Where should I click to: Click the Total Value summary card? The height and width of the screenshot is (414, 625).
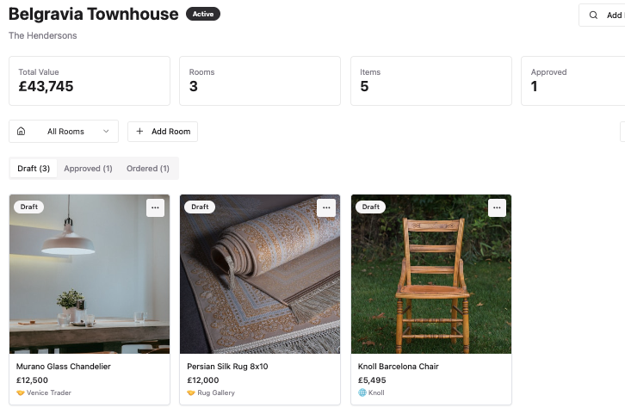[90, 81]
